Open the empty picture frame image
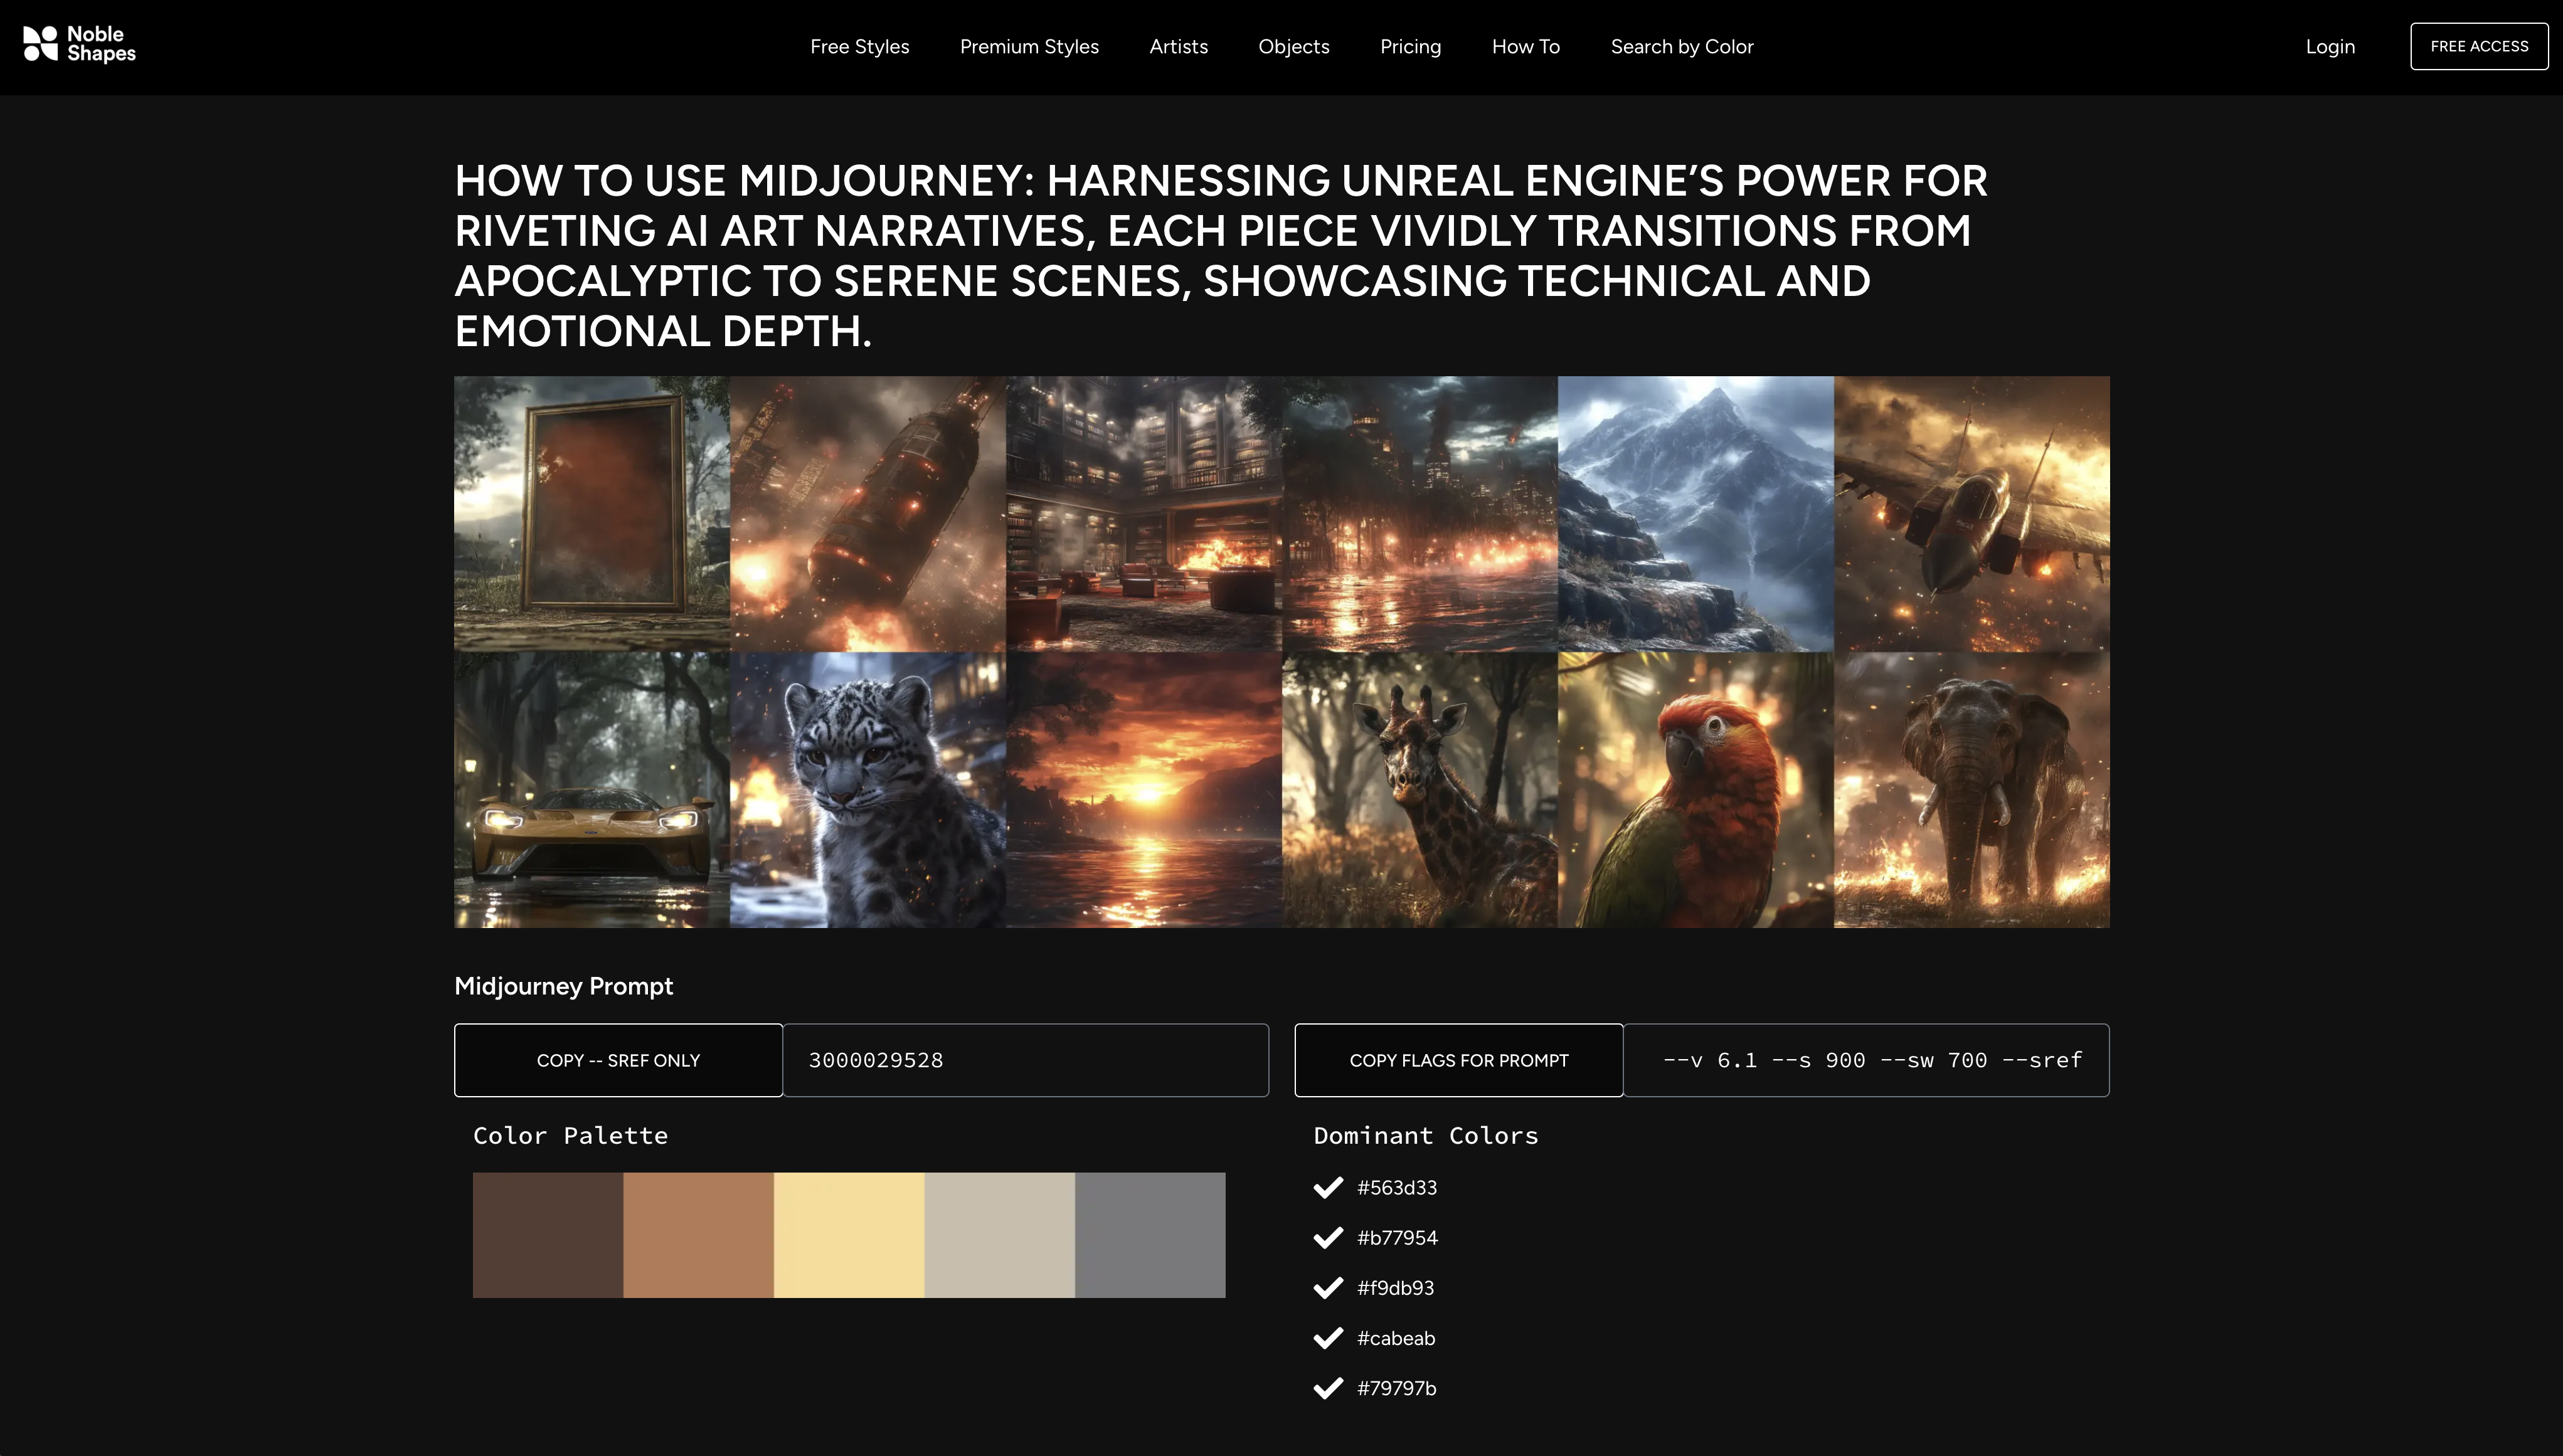2563x1456 pixels. 592,514
